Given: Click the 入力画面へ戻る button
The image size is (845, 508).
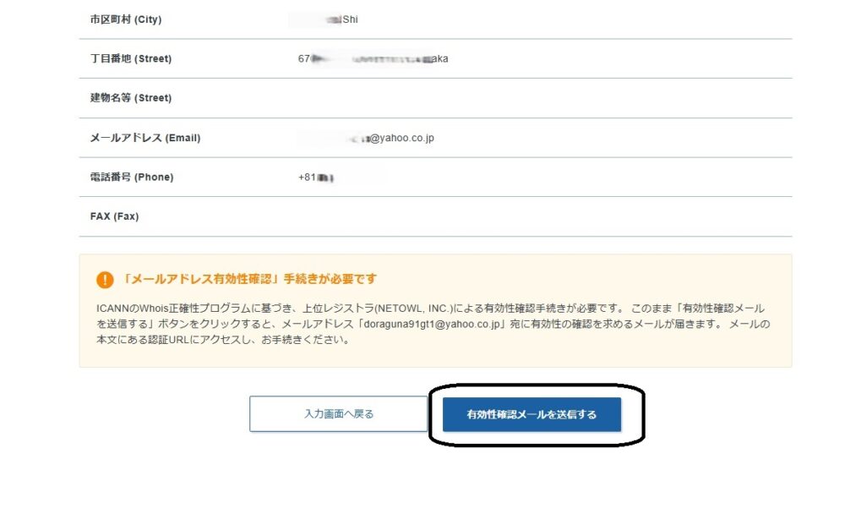Looking at the screenshot, I should tap(338, 414).
